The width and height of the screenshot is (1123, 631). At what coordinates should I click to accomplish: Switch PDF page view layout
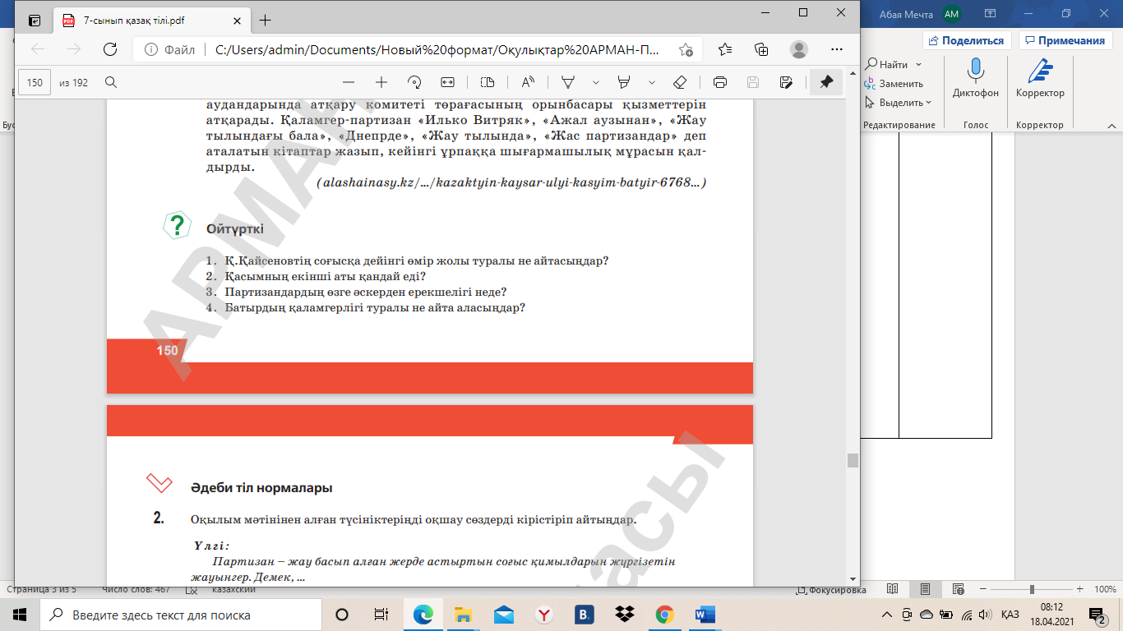tap(488, 82)
